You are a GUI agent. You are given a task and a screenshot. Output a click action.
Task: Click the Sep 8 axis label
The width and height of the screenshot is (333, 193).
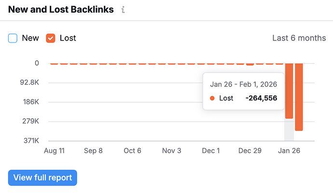[93, 151]
